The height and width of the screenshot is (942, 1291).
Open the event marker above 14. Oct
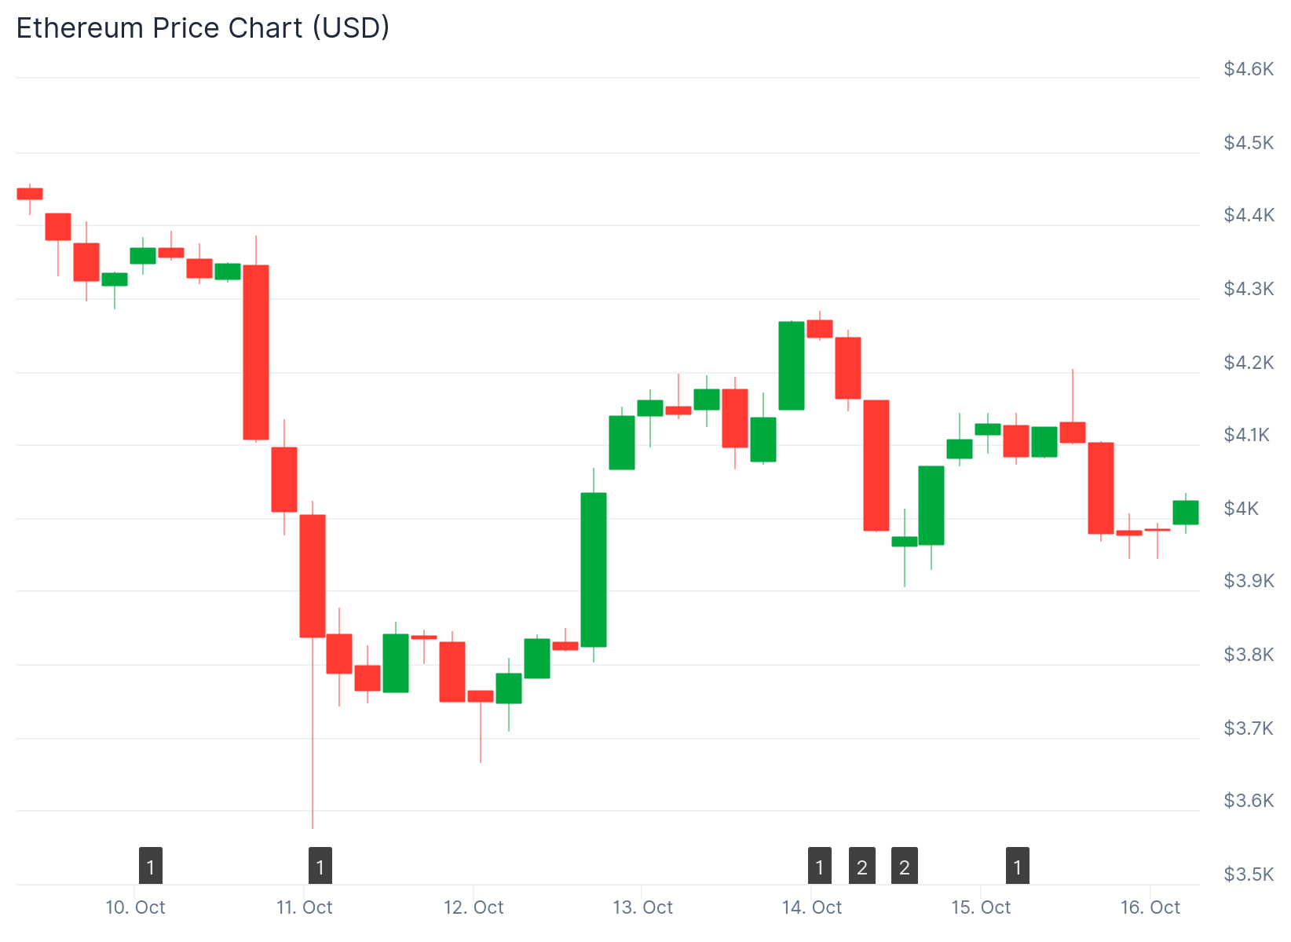(820, 867)
